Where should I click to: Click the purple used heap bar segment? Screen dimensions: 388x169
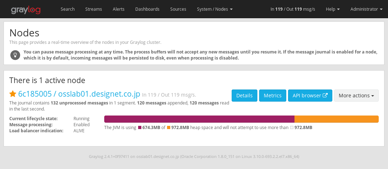coord(199,119)
